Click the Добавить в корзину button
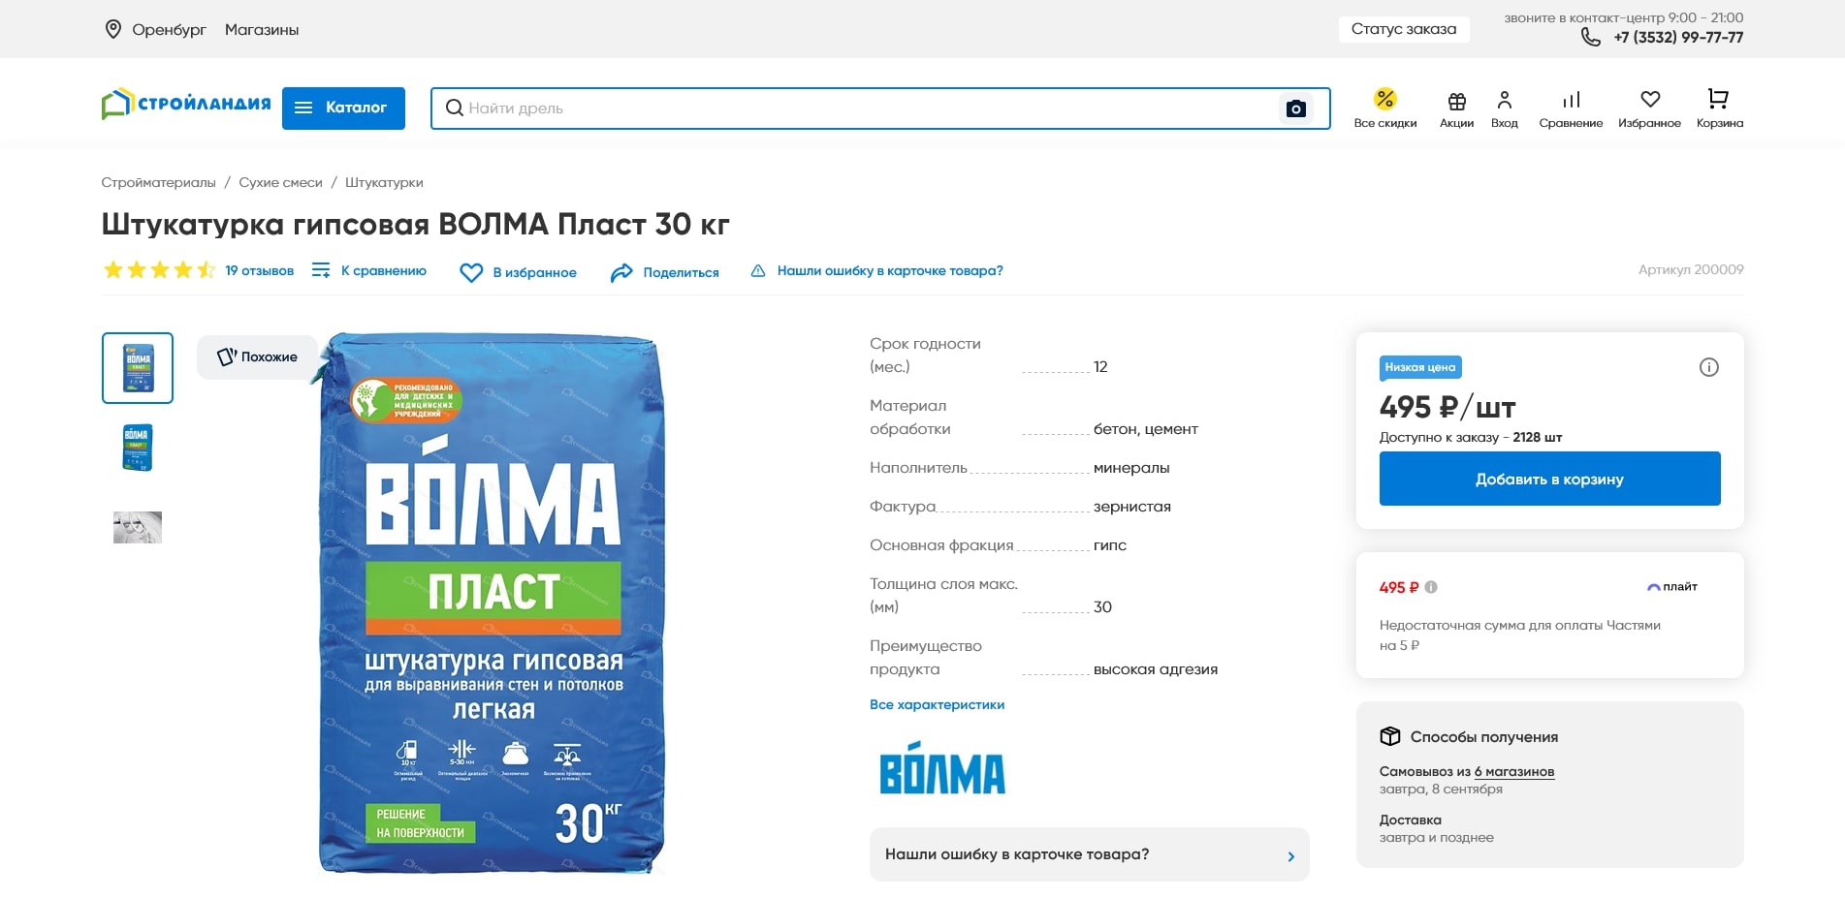 coord(1549,478)
